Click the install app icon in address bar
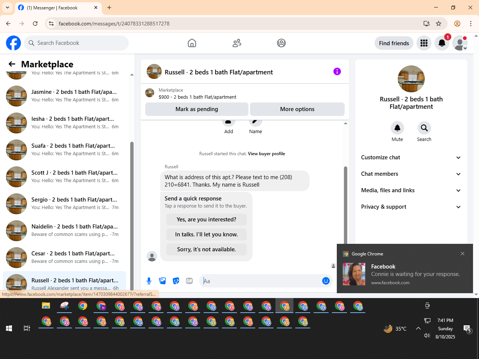The image size is (479, 359). pyautogui.click(x=427, y=24)
